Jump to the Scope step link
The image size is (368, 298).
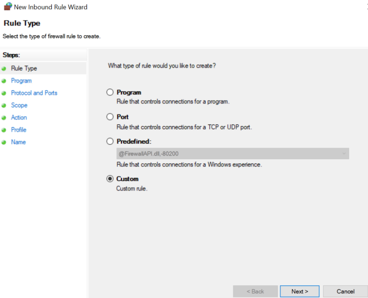tap(19, 105)
